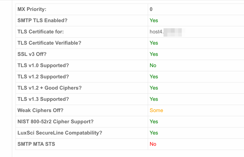The image size is (244, 157).
Task: Select the "TLS v1.2 Supported?" label
Action: [43, 77]
